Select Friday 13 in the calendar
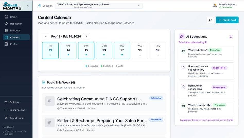Image resolution: width=244 pixels, height=138 pixels. coord(50,50)
